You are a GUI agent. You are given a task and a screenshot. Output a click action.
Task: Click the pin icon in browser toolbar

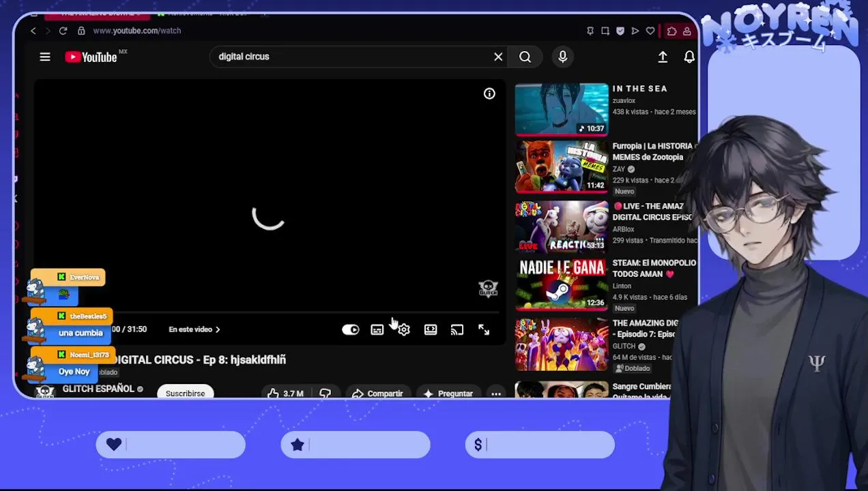[x=590, y=31]
